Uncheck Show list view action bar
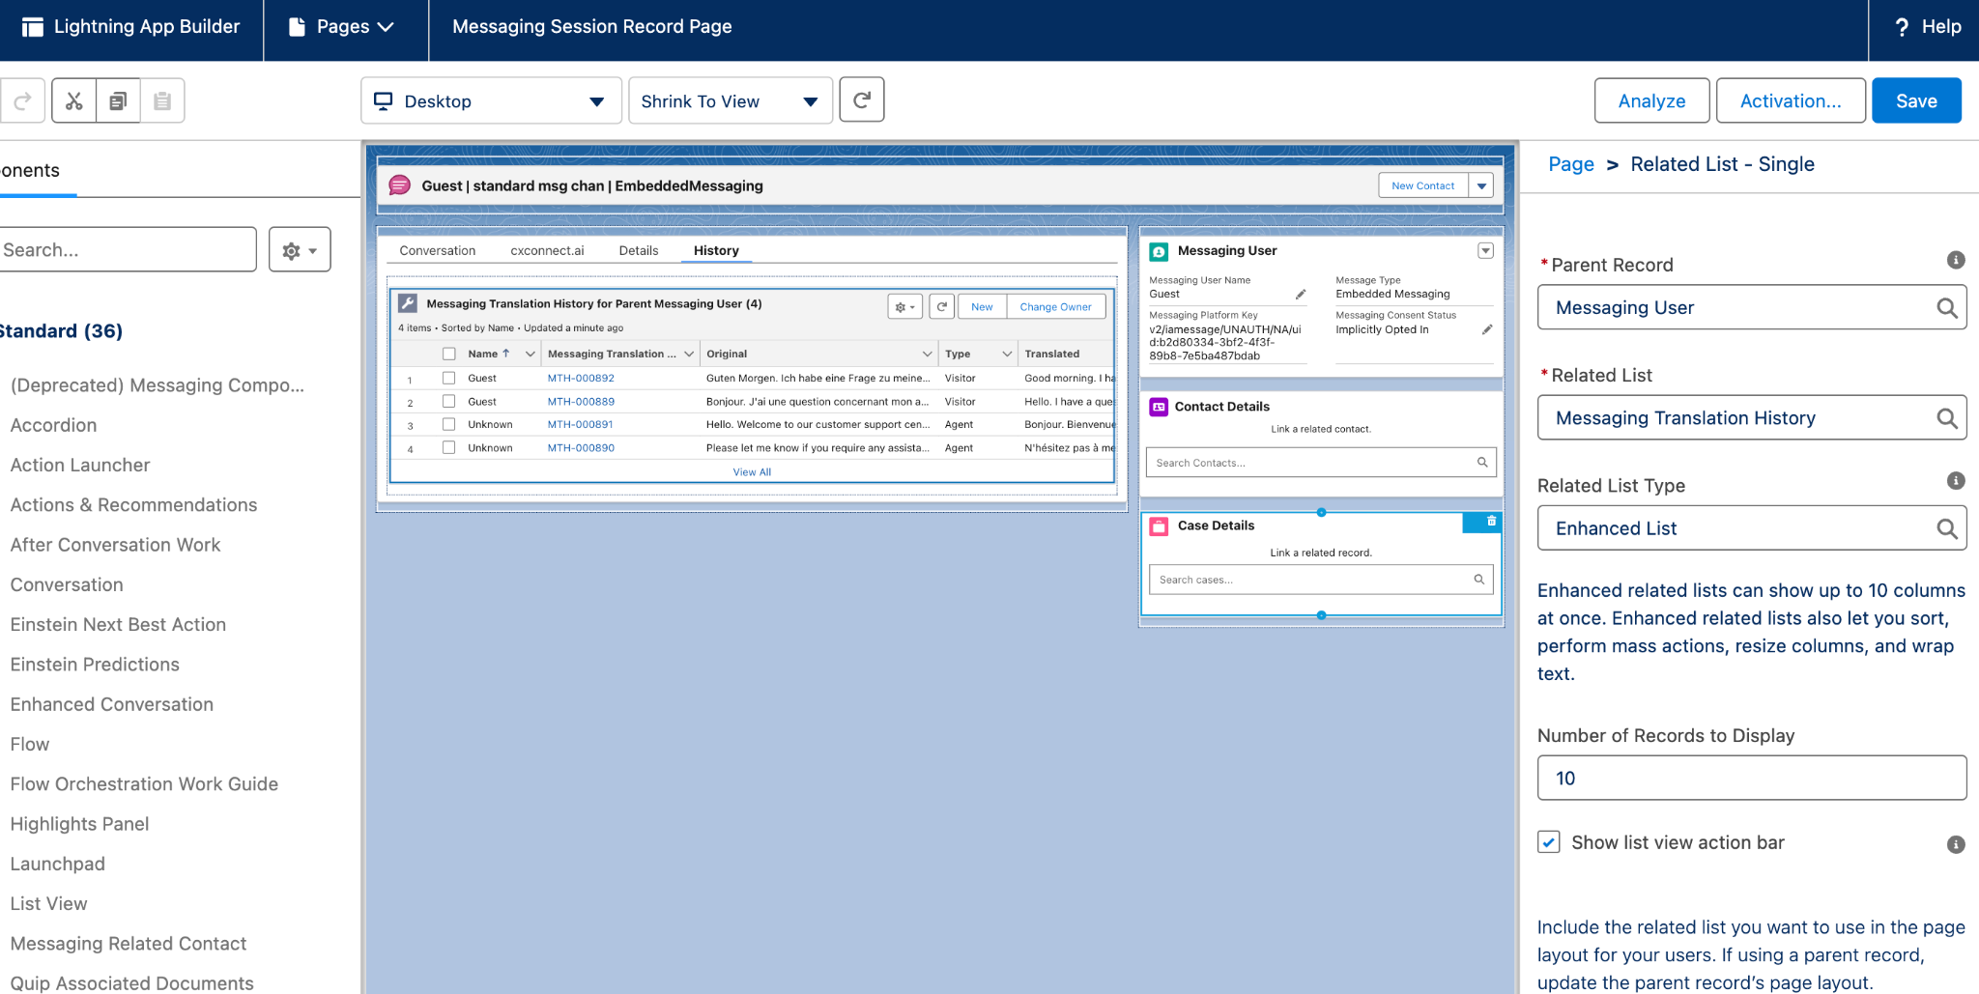This screenshot has height=994, width=1979. [1549, 842]
